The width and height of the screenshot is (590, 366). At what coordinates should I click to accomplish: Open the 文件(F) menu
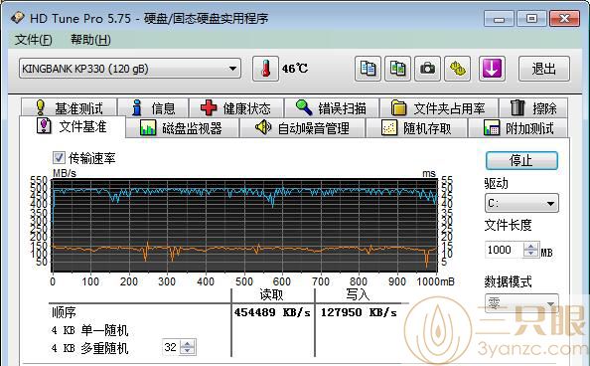point(33,40)
